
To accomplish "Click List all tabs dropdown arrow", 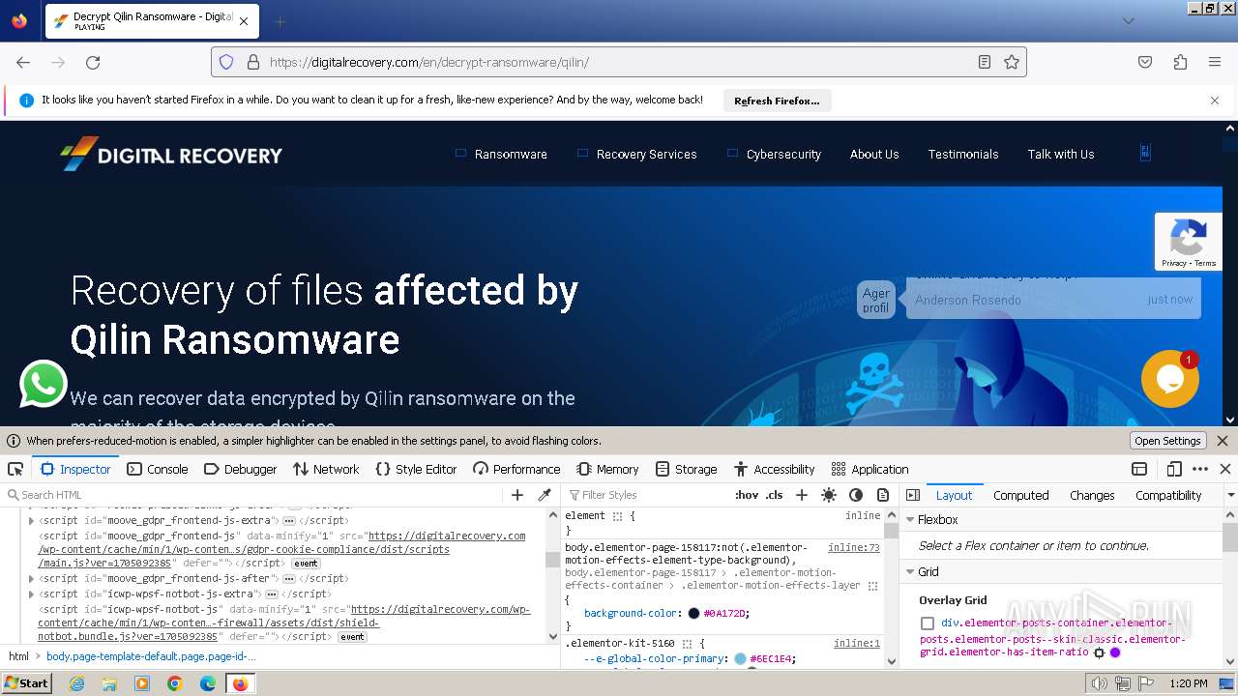I will 1128,21.
